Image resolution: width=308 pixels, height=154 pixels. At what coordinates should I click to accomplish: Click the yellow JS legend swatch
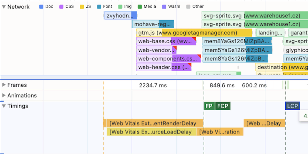[x=82, y=7]
